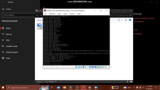Open the Machine menu in VirtualBox
160x90 pixels.
click(x=52, y=14)
